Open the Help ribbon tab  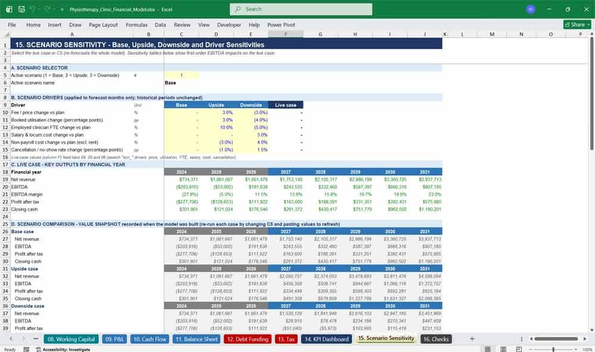(x=254, y=24)
